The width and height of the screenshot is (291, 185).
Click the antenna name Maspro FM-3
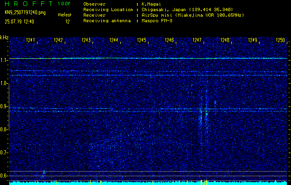tap(157, 21)
